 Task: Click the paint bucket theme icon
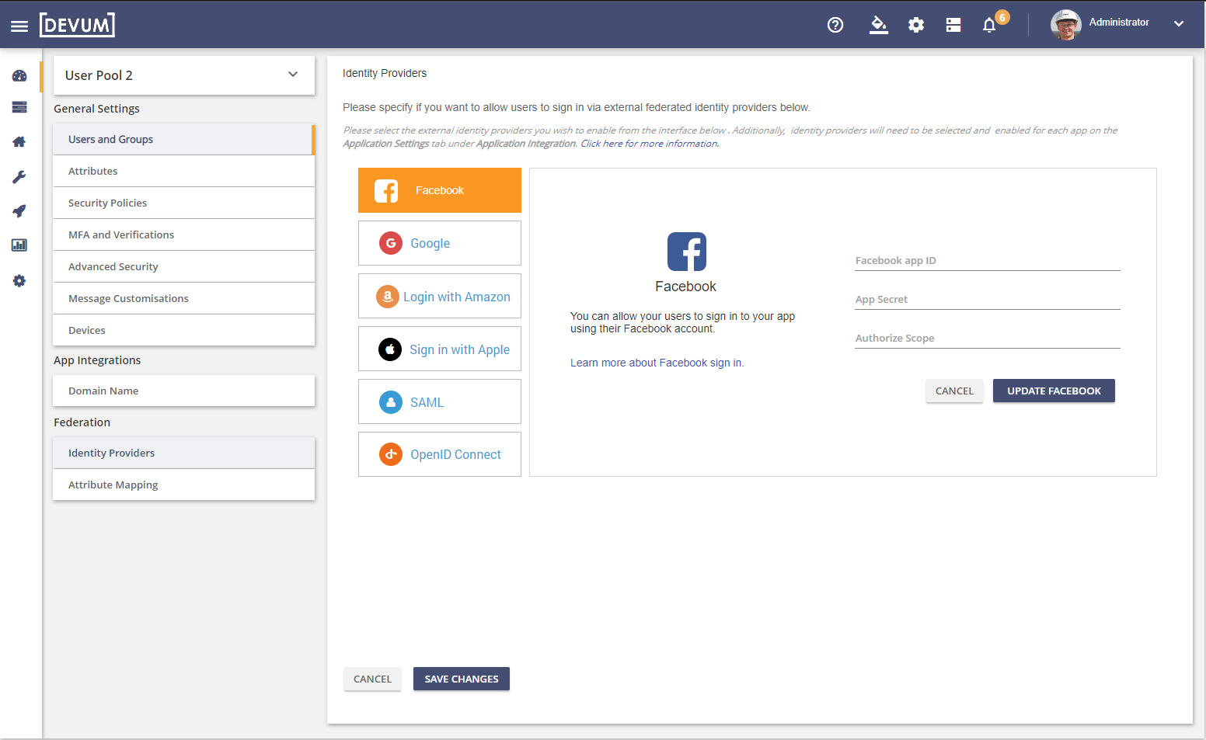coord(878,25)
